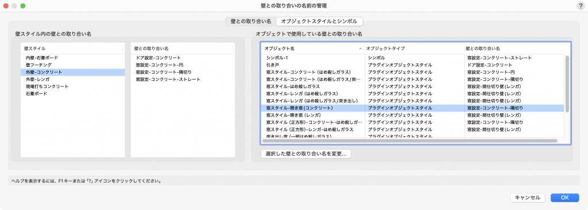Confirm with the OK button
The image size is (588, 210).
(x=565, y=197)
